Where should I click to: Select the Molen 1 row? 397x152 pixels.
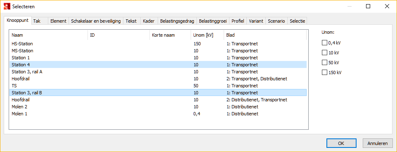click(x=158, y=114)
